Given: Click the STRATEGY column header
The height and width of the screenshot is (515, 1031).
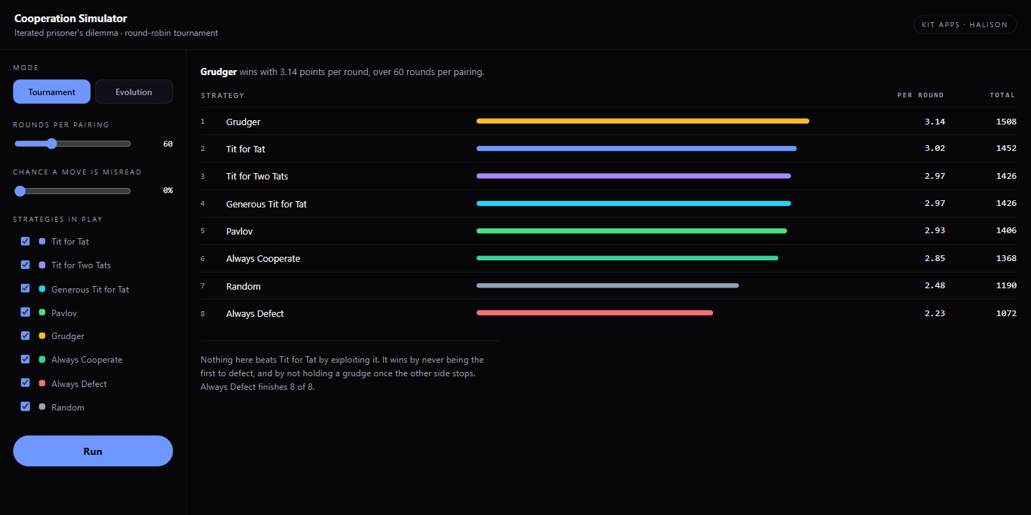Looking at the screenshot, I should [x=223, y=95].
